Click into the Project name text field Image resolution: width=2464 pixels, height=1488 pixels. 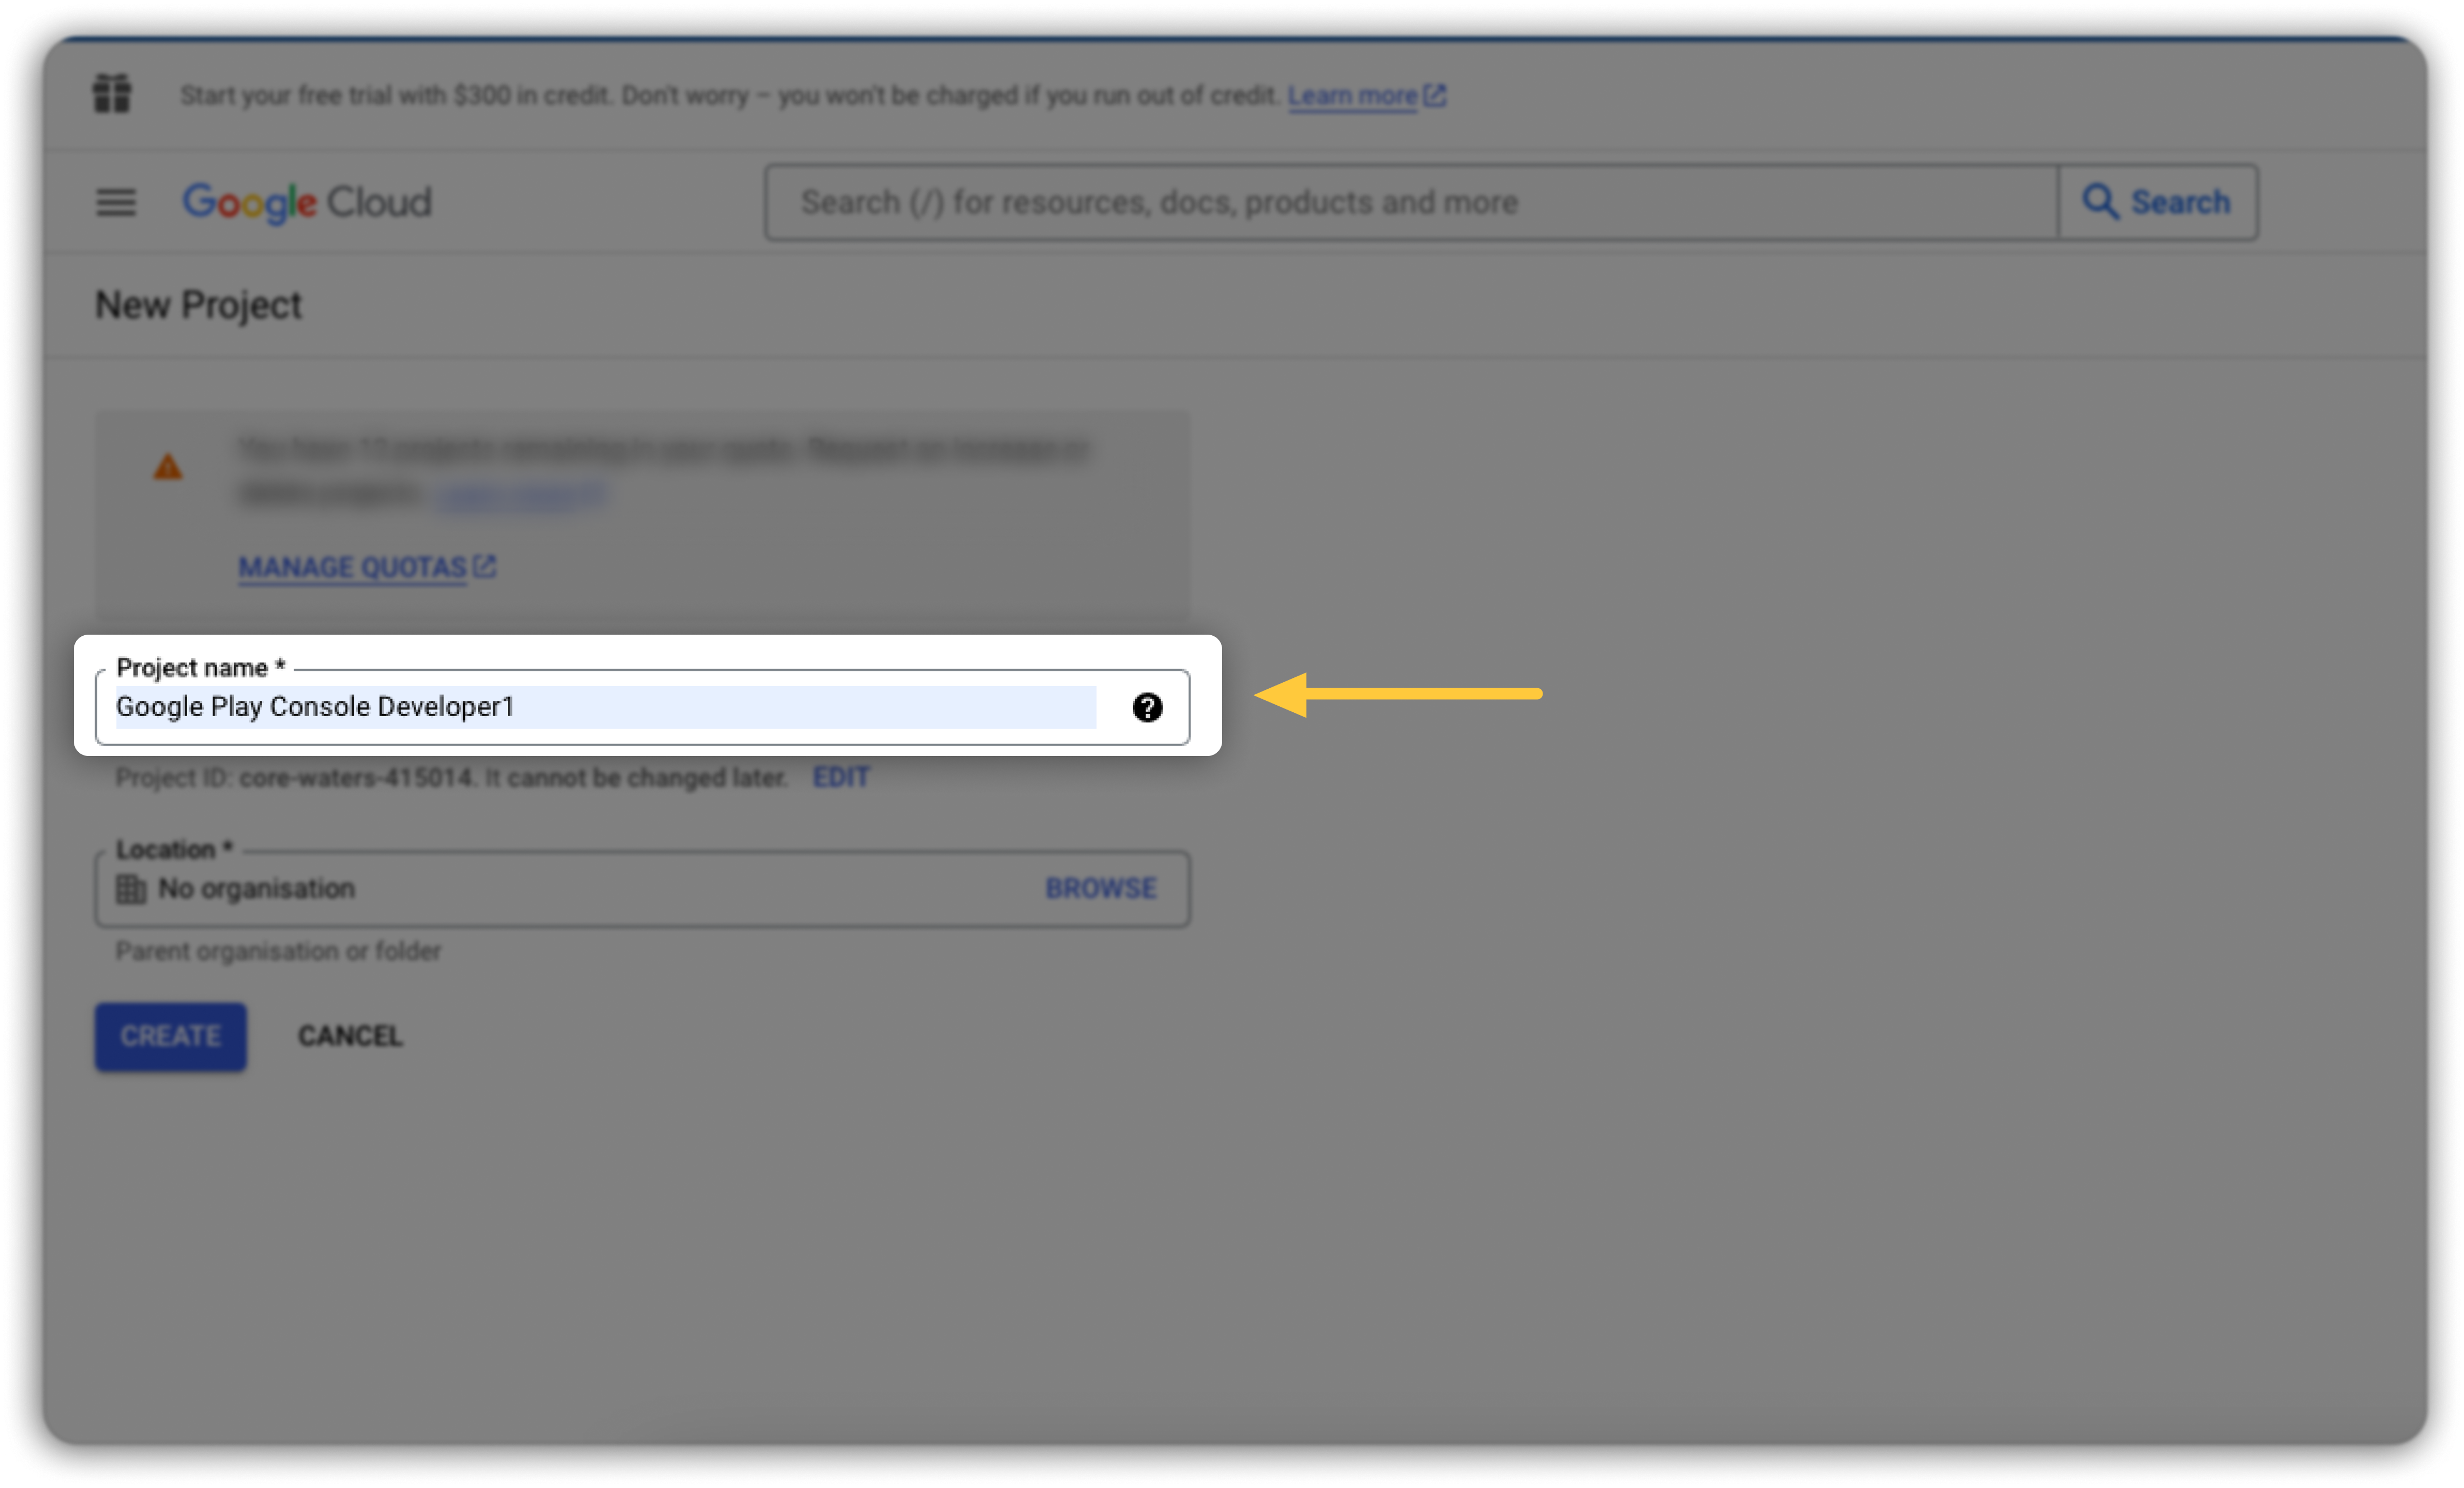pos(605,708)
